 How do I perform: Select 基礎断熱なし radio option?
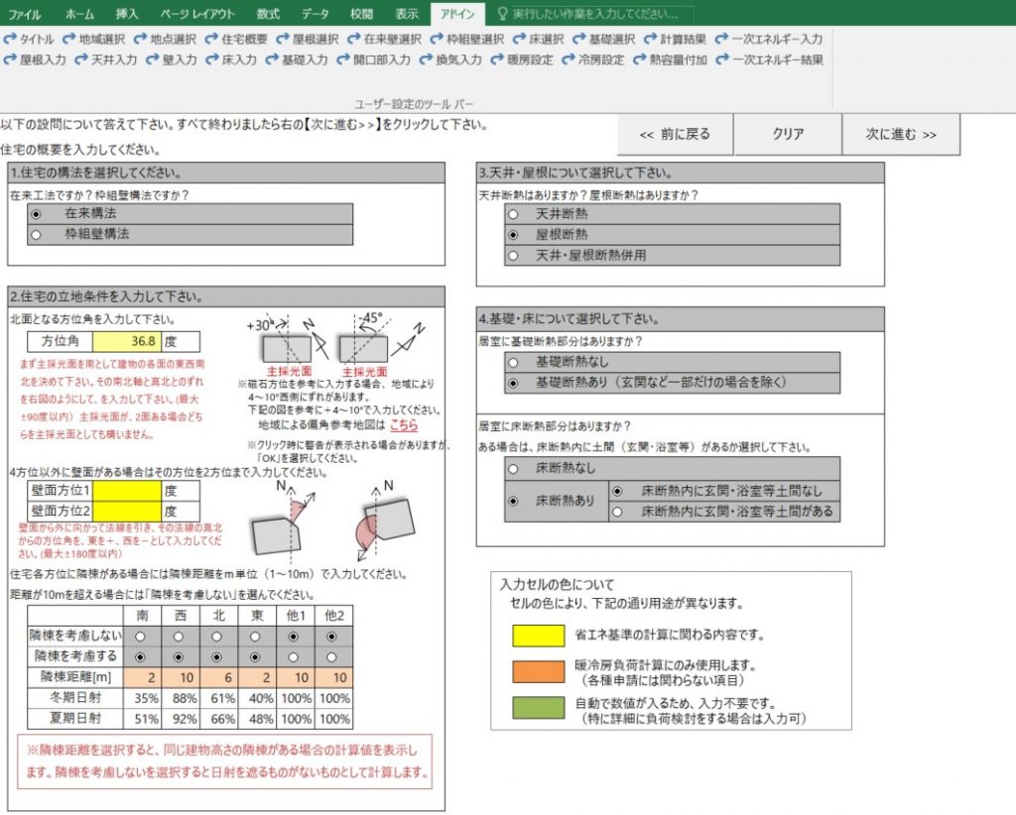click(513, 363)
